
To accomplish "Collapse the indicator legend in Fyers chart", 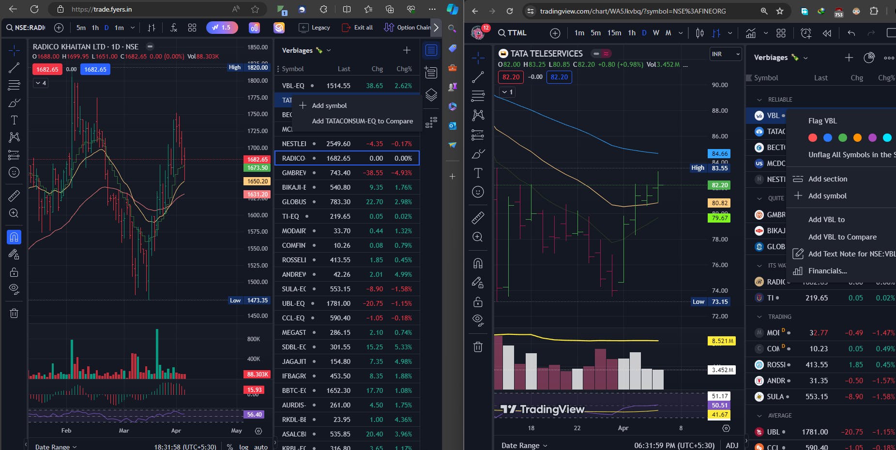I will pyautogui.click(x=41, y=83).
